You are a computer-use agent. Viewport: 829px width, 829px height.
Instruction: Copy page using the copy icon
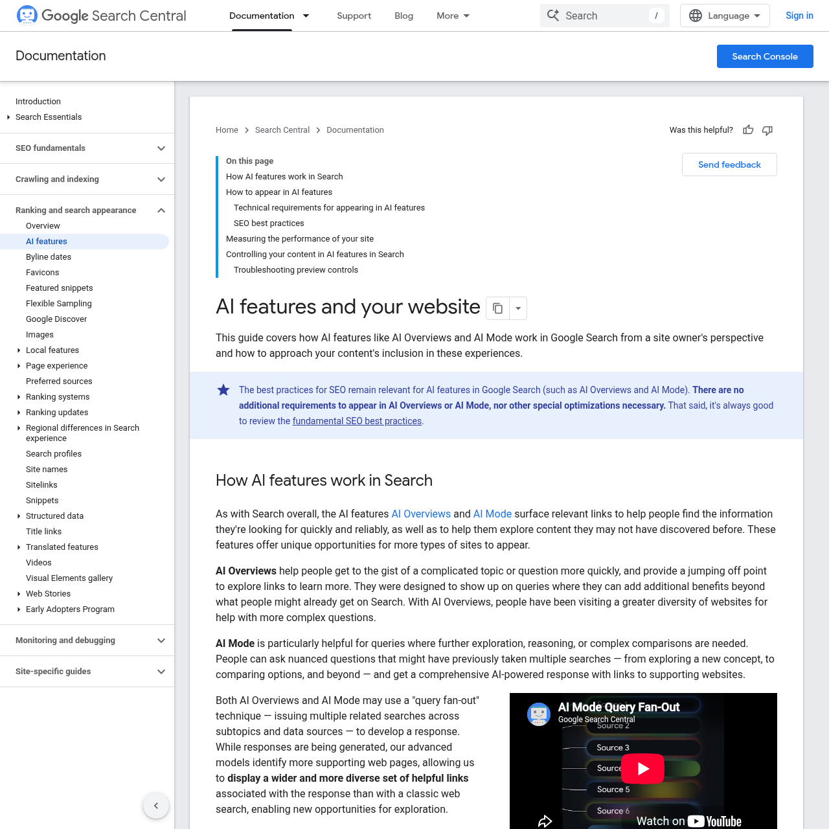coord(497,308)
